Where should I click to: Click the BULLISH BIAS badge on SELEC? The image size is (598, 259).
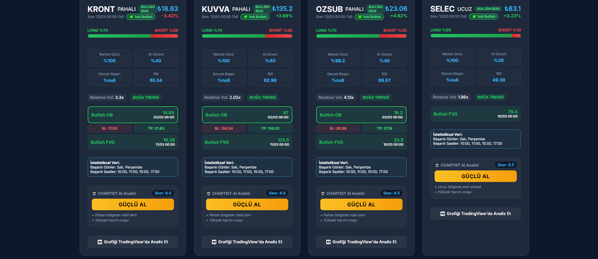click(489, 8)
